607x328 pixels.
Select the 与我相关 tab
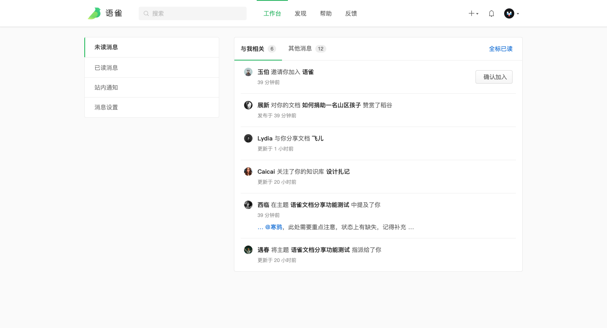point(258,49)
